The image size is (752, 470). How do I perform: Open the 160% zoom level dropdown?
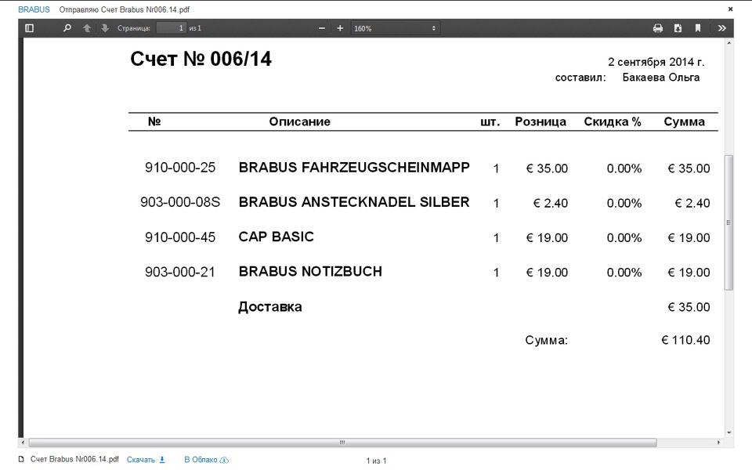click(x=395, y=28)
